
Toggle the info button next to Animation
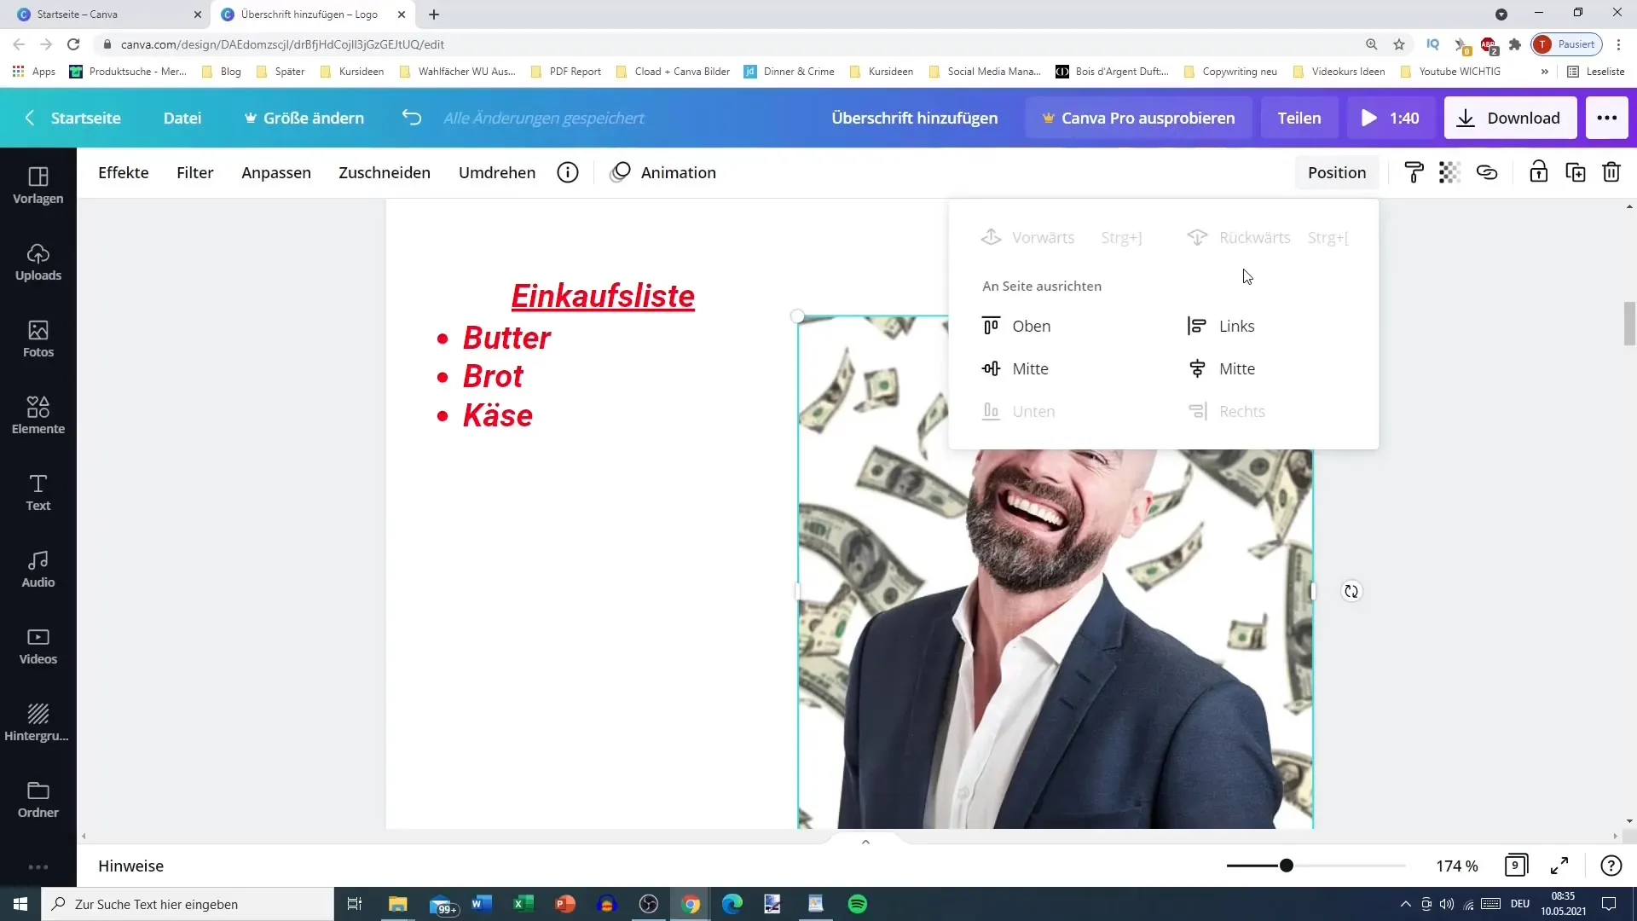point(569,172)
